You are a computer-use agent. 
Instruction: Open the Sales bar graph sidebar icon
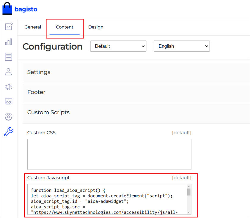click(9, 42)
